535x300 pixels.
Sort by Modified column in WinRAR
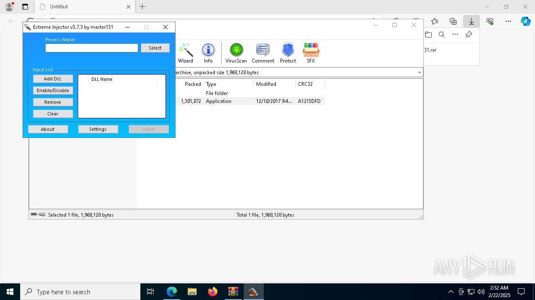coord(275,84)
